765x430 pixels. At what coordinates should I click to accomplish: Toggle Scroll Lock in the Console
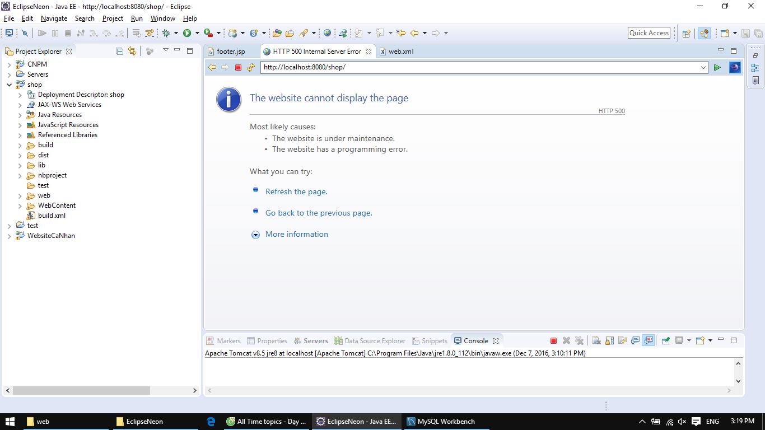[609, 340]
